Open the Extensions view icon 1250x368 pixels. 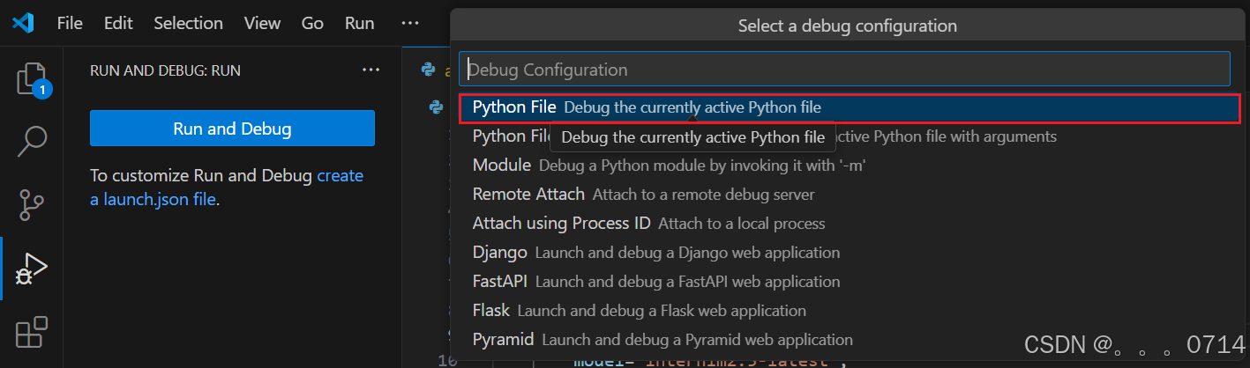(32, 332)
